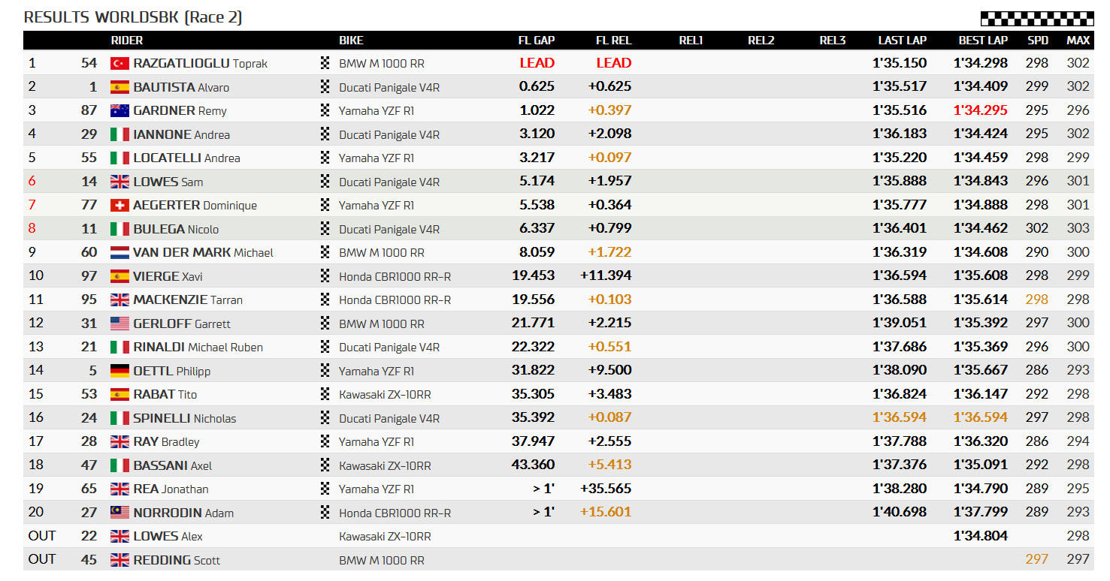This screenshot has height=581, width=1110.
Task: Click the +35.565 FL REL value for Rea
Action: (x=606, y=489)
